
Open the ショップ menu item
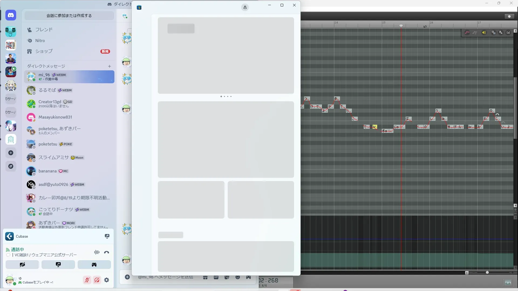point(44,51)
